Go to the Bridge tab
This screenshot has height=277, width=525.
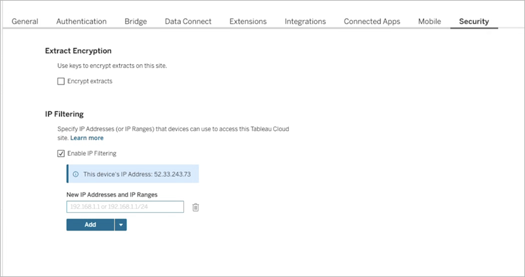136,22
